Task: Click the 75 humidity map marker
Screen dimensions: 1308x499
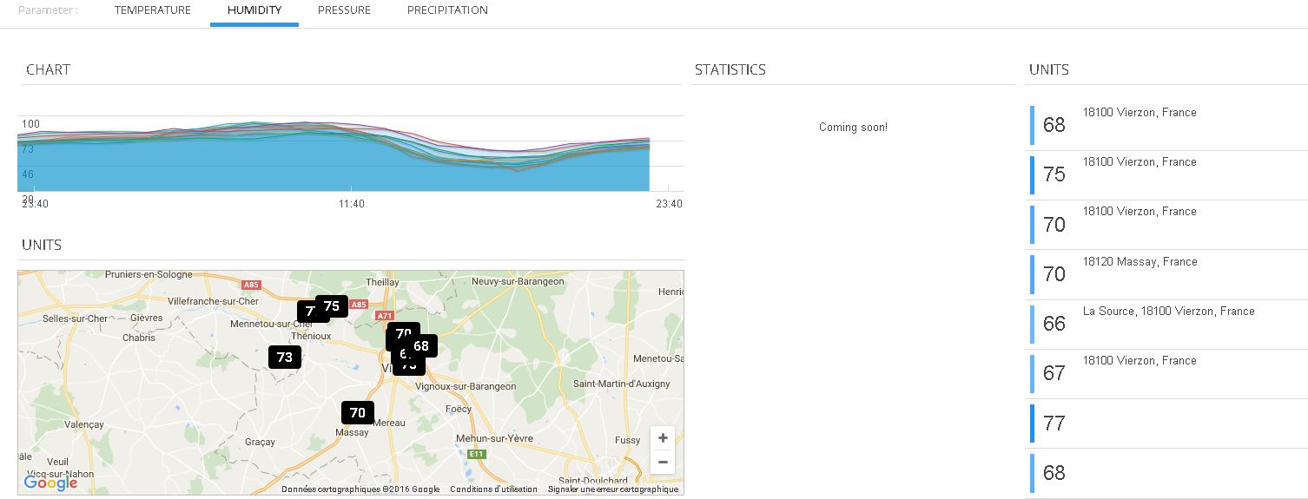Action: [x=332, y=305]
